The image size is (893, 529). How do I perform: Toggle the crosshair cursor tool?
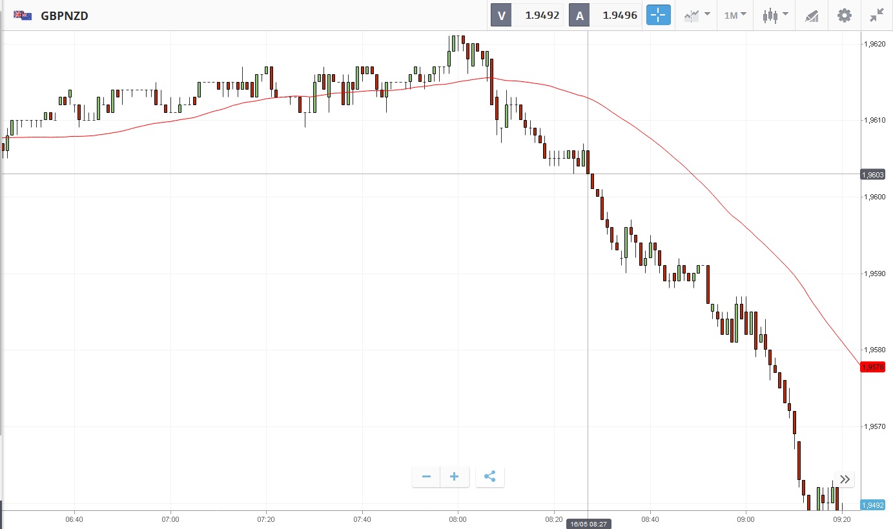[657, 15]
